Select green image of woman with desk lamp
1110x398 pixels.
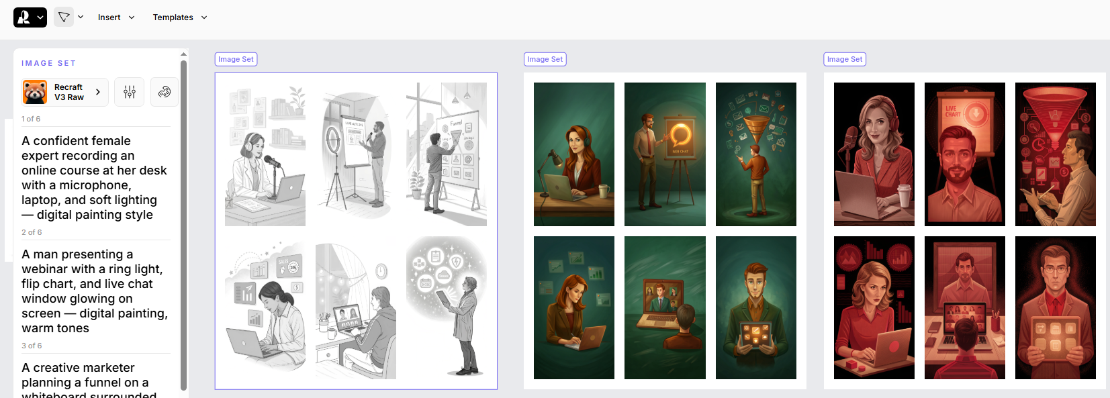pos(574,154)
